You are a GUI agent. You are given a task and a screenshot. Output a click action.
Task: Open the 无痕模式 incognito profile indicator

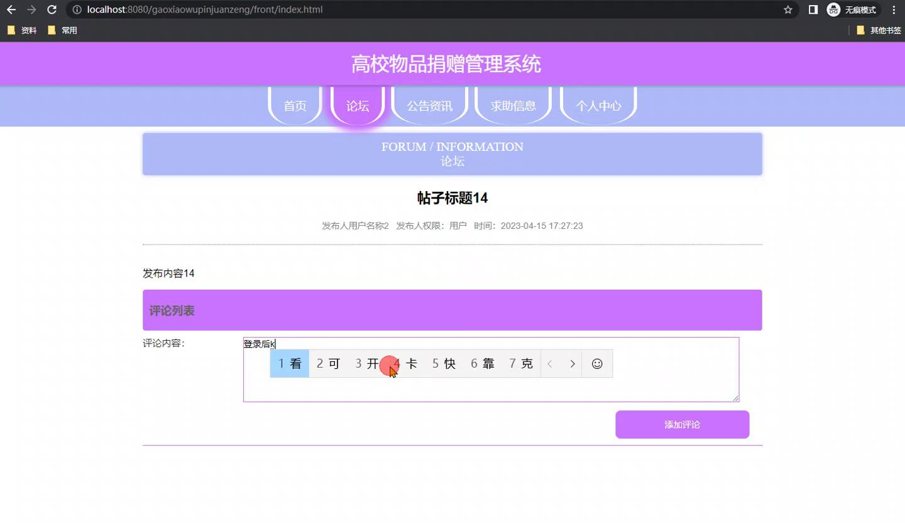point(853,10)
